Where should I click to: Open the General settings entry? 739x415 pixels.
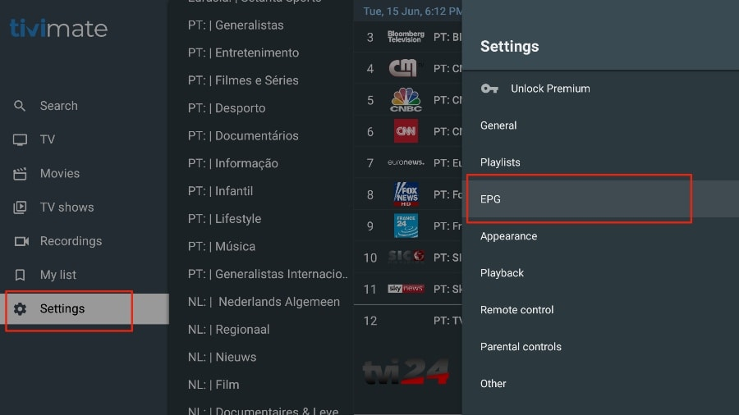[x=498, y=125]
